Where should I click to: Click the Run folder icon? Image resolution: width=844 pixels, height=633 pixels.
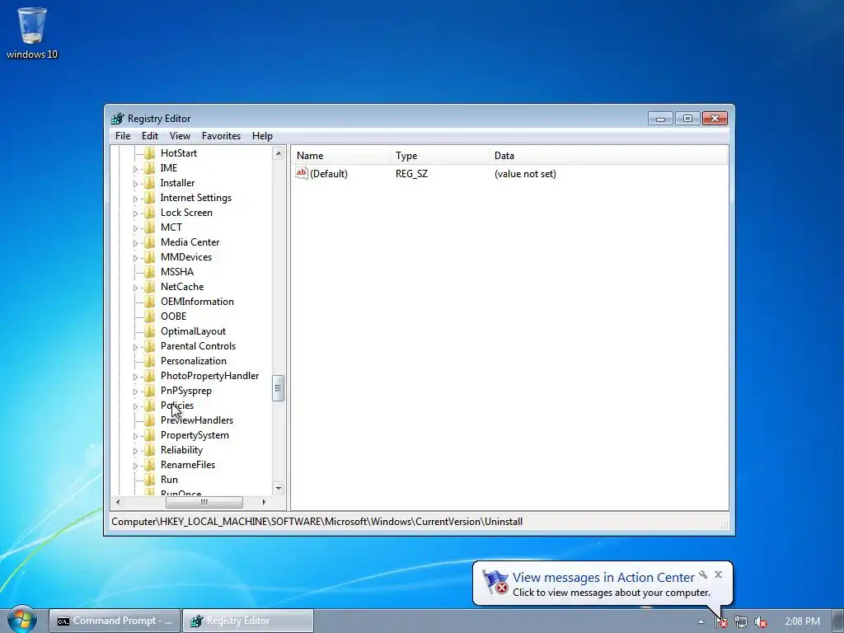tap(150, 480)
